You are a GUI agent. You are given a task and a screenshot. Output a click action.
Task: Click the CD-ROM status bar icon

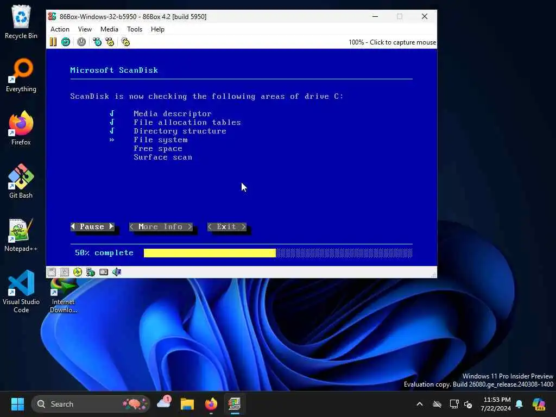77,272
